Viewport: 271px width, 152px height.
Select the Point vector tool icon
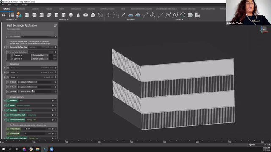pyautogui.click(x=108, y=15)
